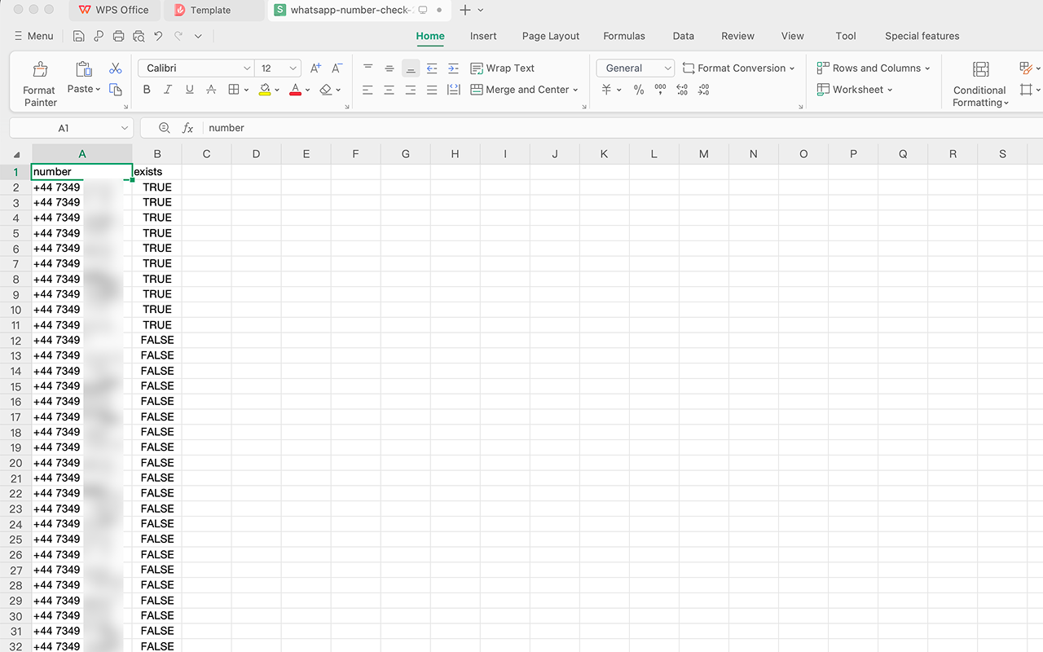
Task: Open Print Preview from quick toolbar
Action: click(139, 36)
